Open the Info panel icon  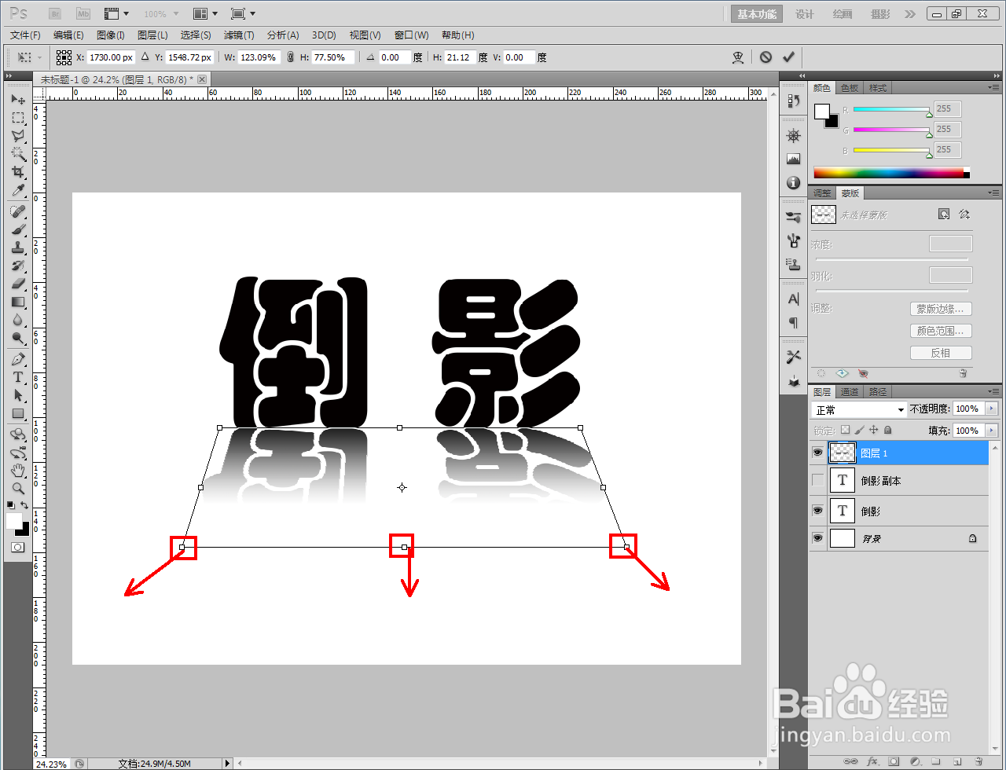(793, 182)
